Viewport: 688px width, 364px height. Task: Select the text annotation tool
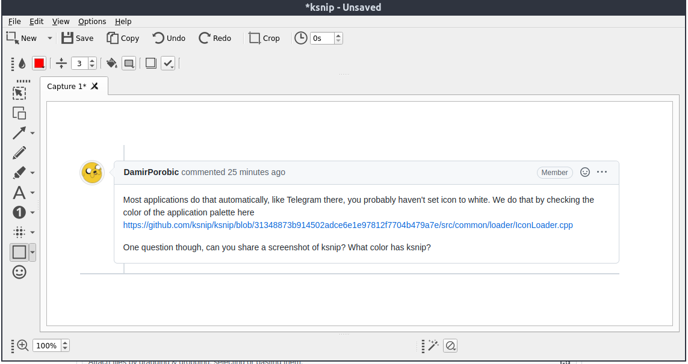[19, 193]
